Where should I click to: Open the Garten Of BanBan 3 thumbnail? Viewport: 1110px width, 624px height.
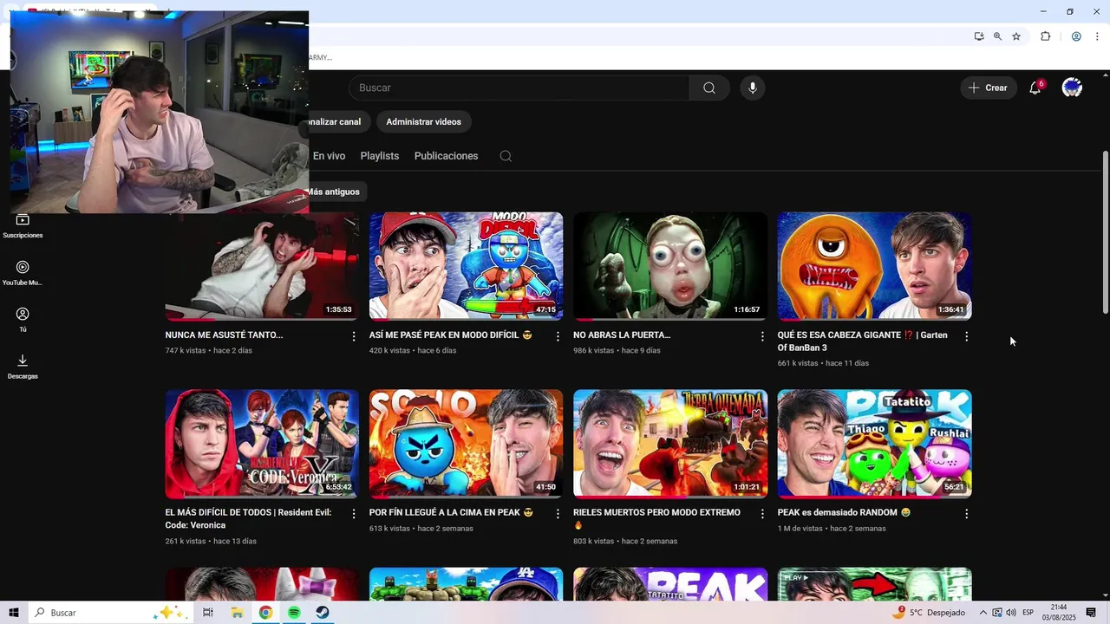[874, 266]
